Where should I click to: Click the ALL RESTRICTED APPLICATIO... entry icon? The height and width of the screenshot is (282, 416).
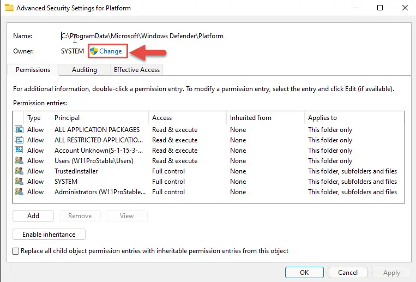(19, 140)
